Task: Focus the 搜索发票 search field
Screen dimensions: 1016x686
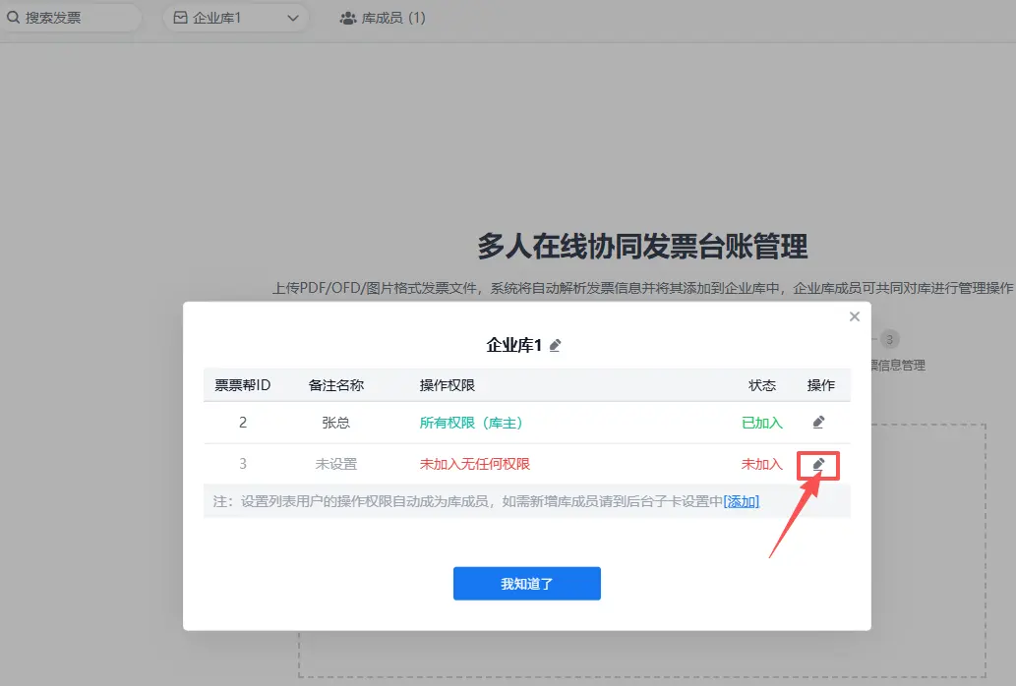Action: coord(71,18)
